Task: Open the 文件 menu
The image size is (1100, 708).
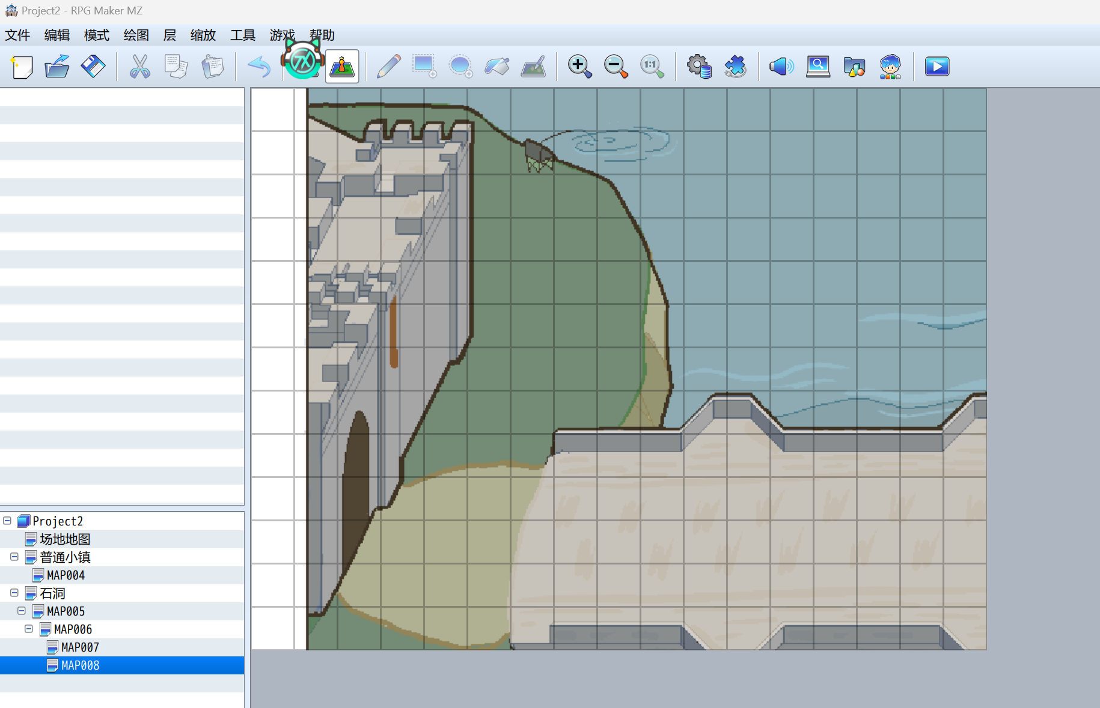Action: tap(17, 35)
